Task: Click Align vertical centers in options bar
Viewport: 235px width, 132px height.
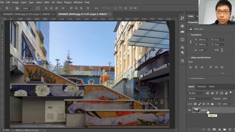Action: pyautogui.click(x=76, y=8)
